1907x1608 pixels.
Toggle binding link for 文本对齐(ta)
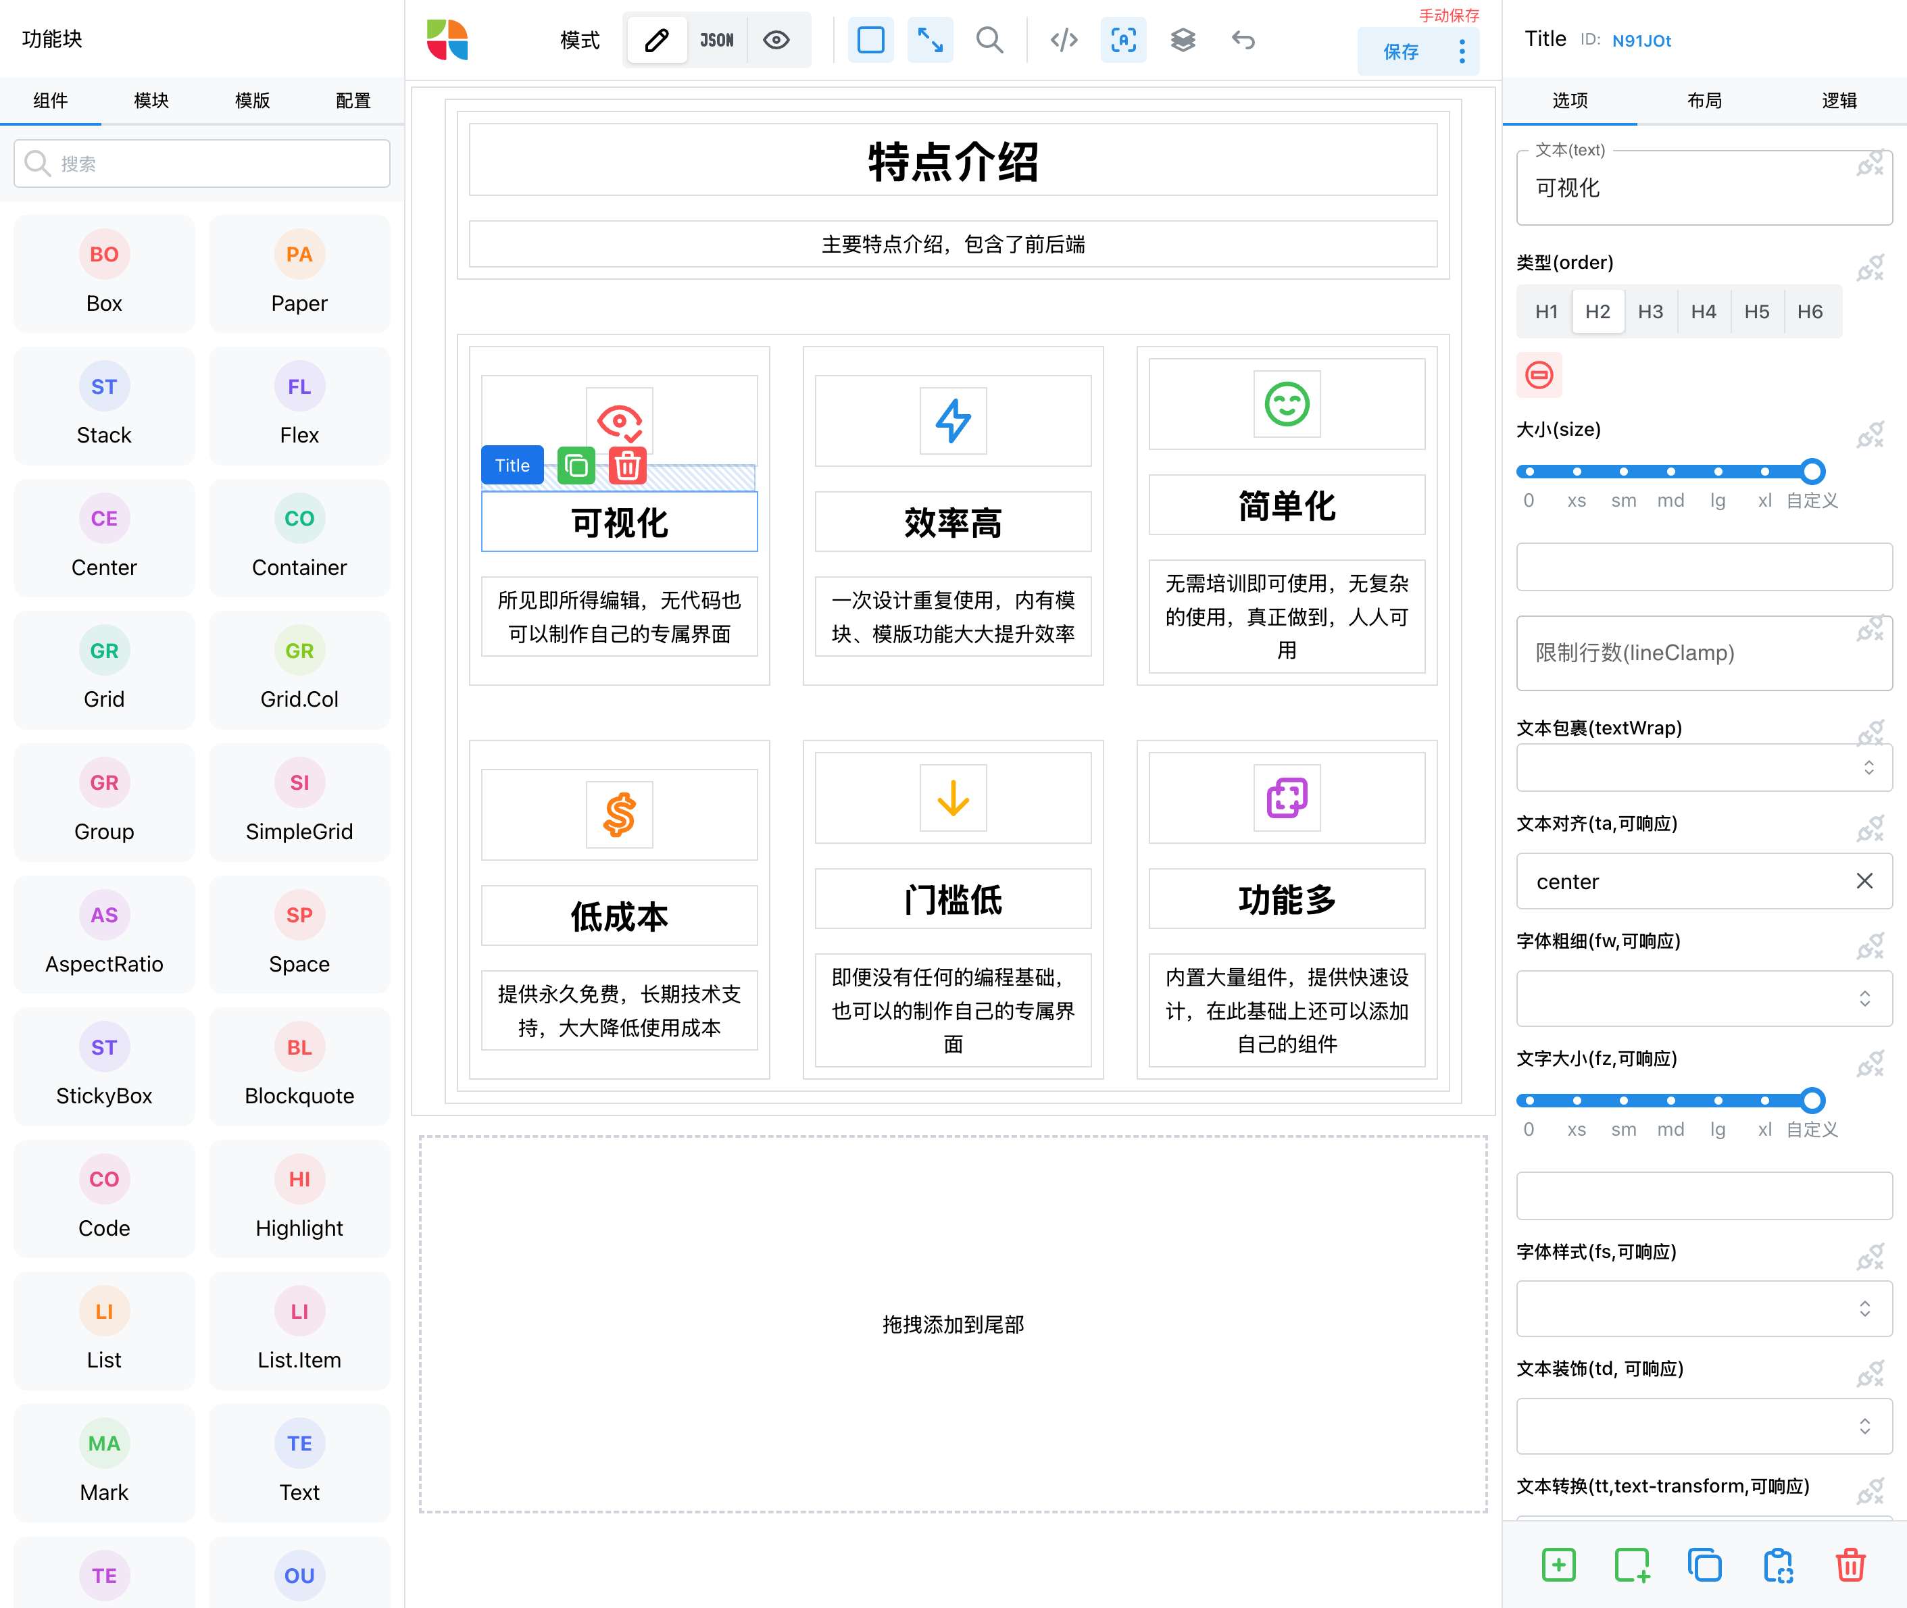coord(1870,828)
